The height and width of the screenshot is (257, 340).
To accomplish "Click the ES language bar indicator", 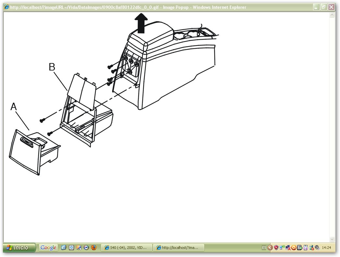I will pyautogui.click(x=264, y=248).
